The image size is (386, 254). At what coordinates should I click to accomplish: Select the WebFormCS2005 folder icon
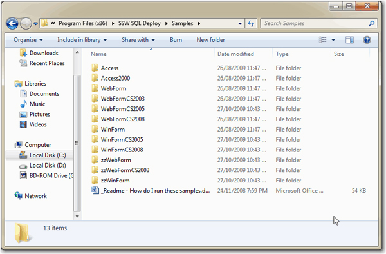[95, 109]
